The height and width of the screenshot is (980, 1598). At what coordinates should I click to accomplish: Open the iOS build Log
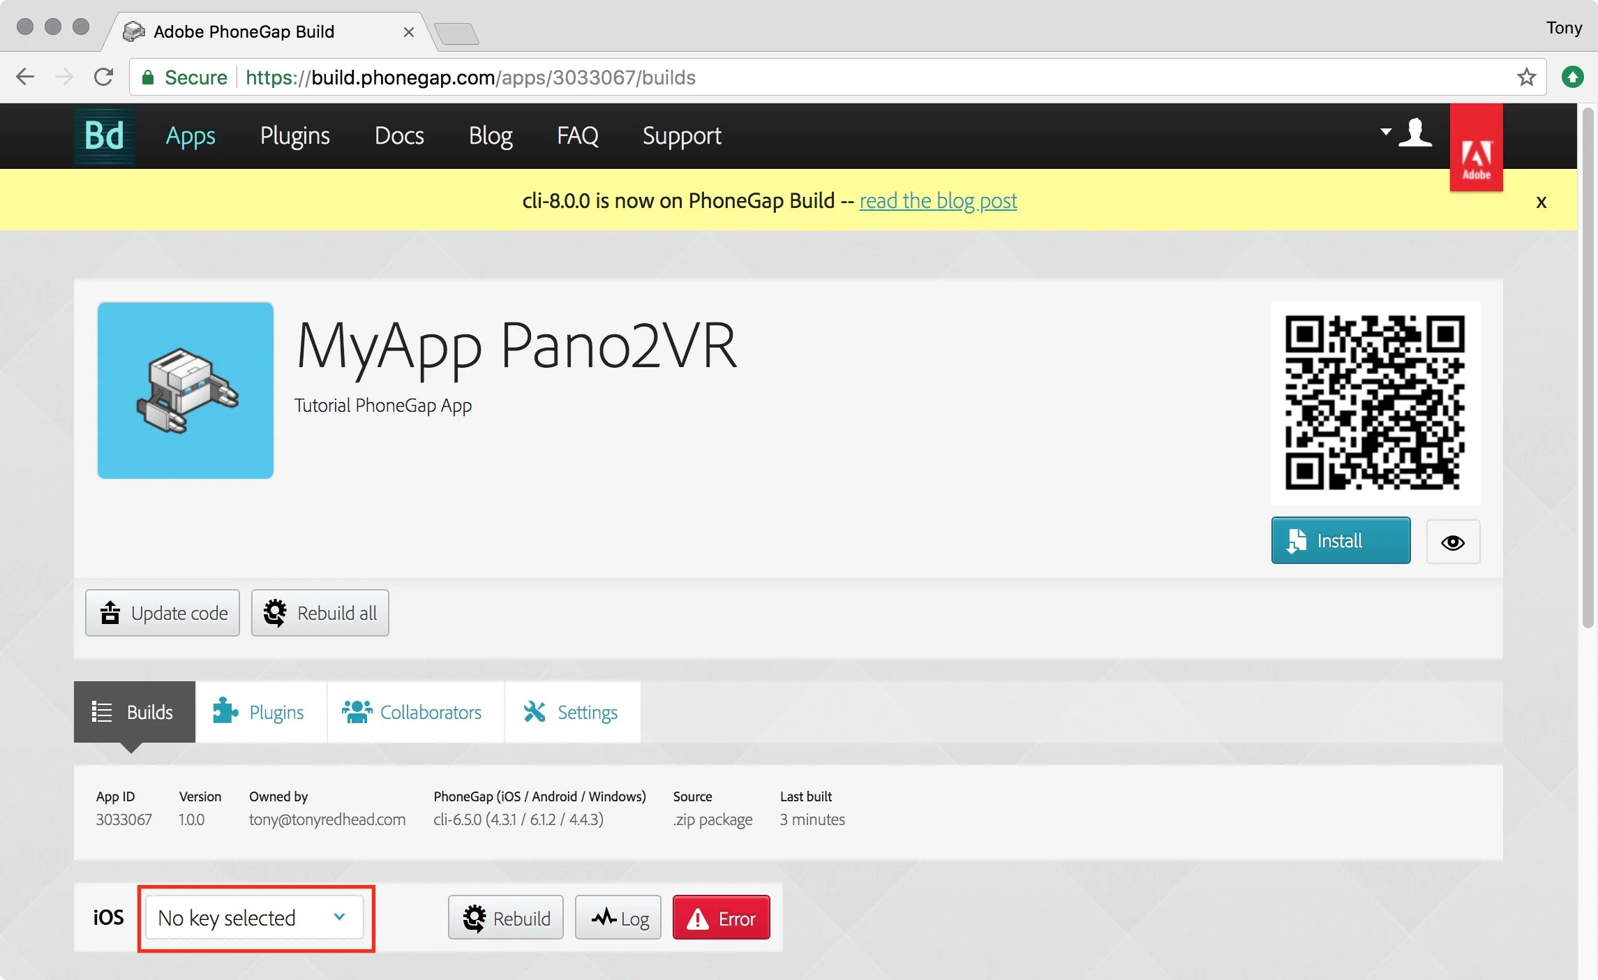(618, 918)
